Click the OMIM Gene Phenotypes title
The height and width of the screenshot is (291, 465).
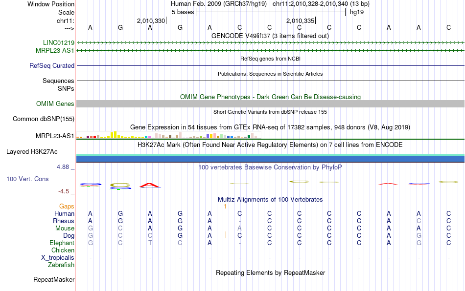pyautogui.click(x=271, y=97)
